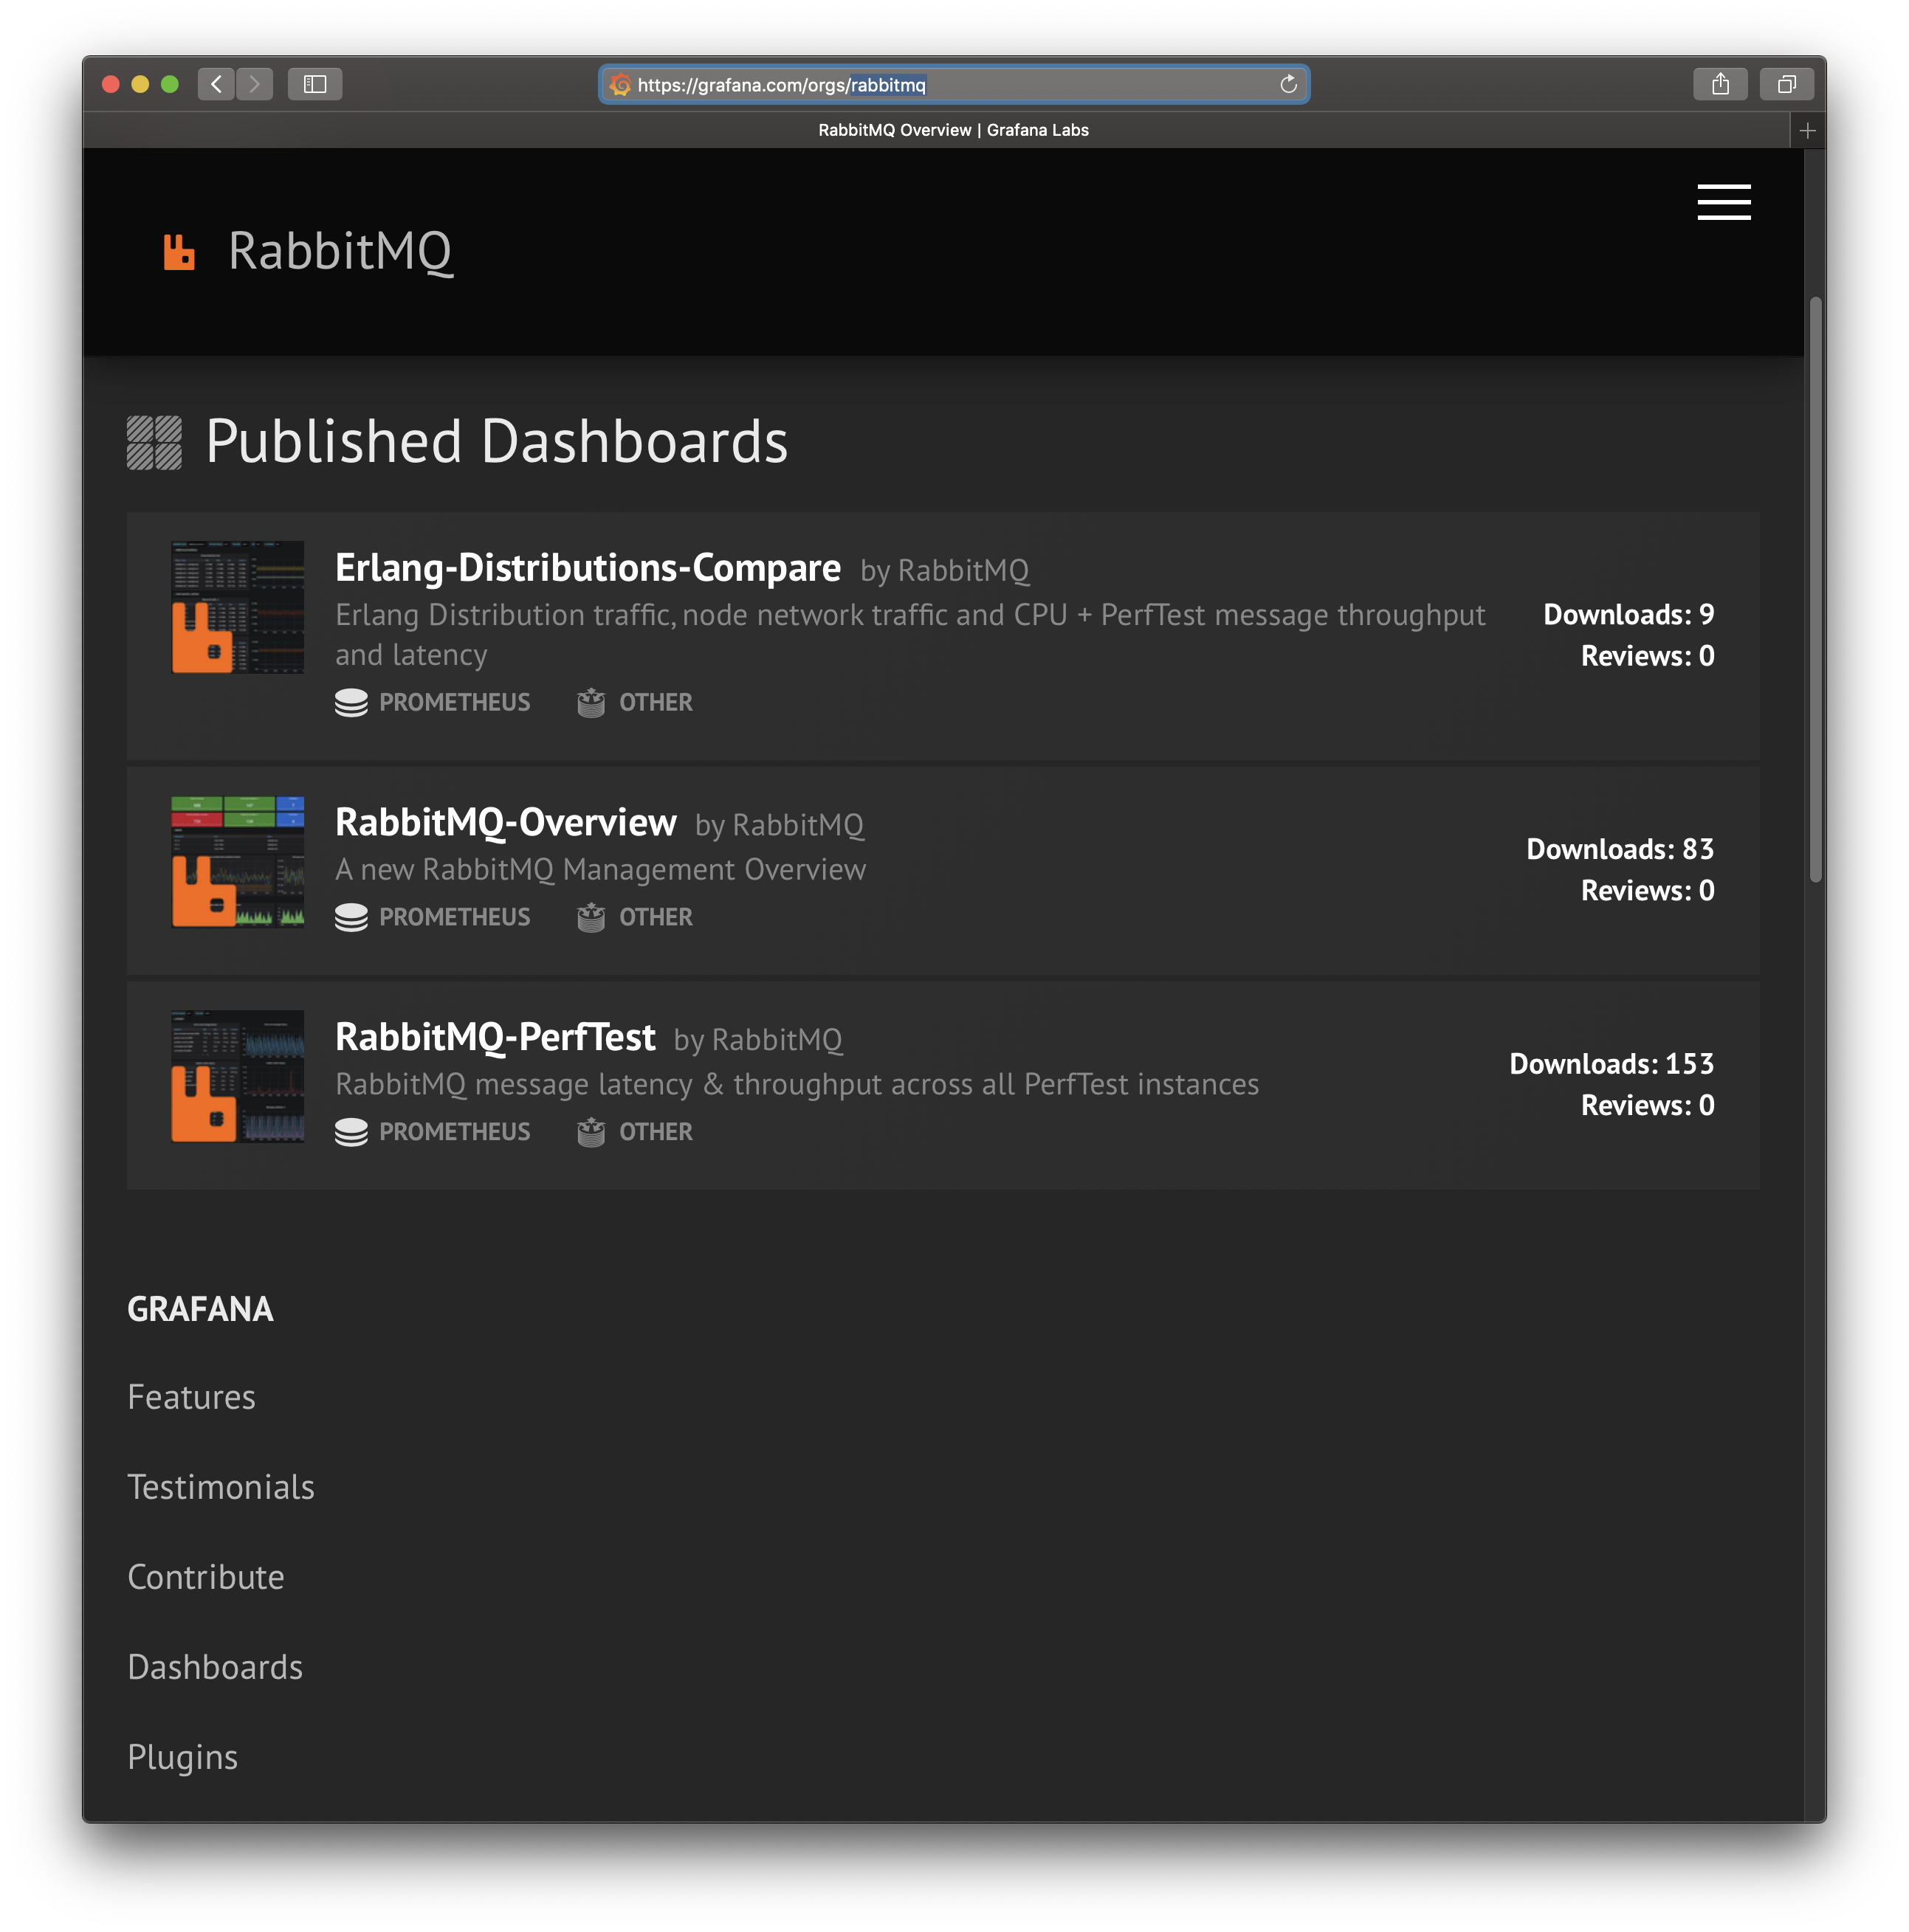Viewport: 1909px width, 1932px height.
Task: Open a new tab with plus button
Action: [x=1807, y=130]
